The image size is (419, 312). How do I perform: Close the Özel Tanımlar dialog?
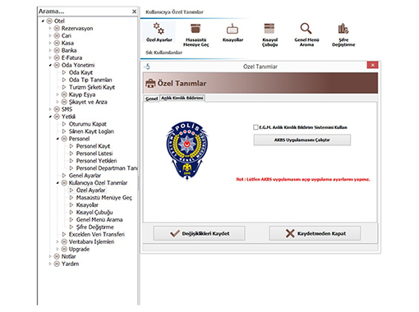[x=372, y=65]
